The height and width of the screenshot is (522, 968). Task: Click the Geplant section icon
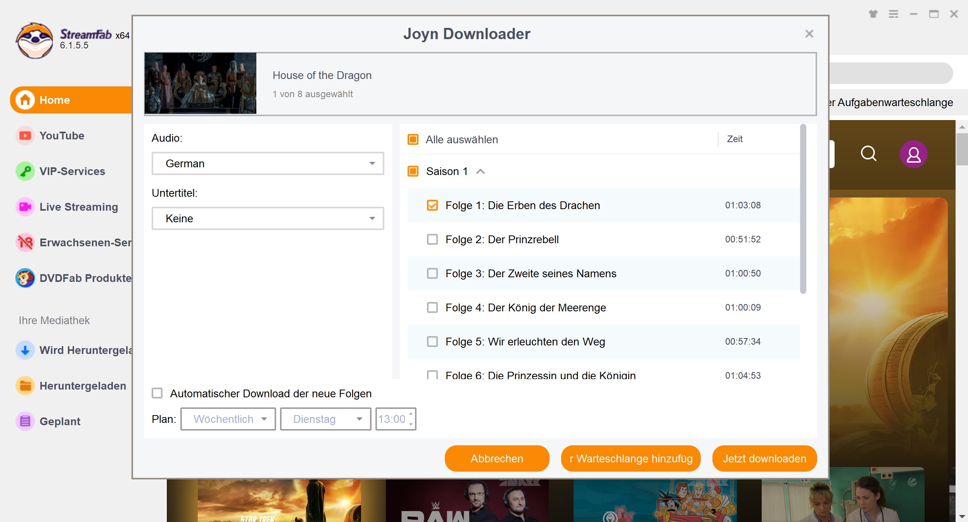24,421
